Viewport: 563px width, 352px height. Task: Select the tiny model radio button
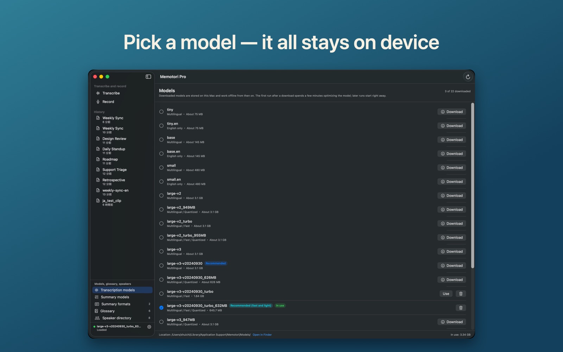click(x=161, y=112)
